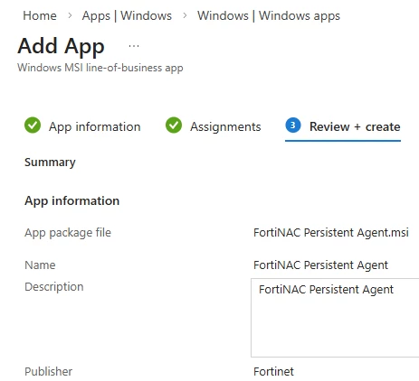Click the App information section heading
Viewport: 419px width, 381px height.
(x=71, y=200)
